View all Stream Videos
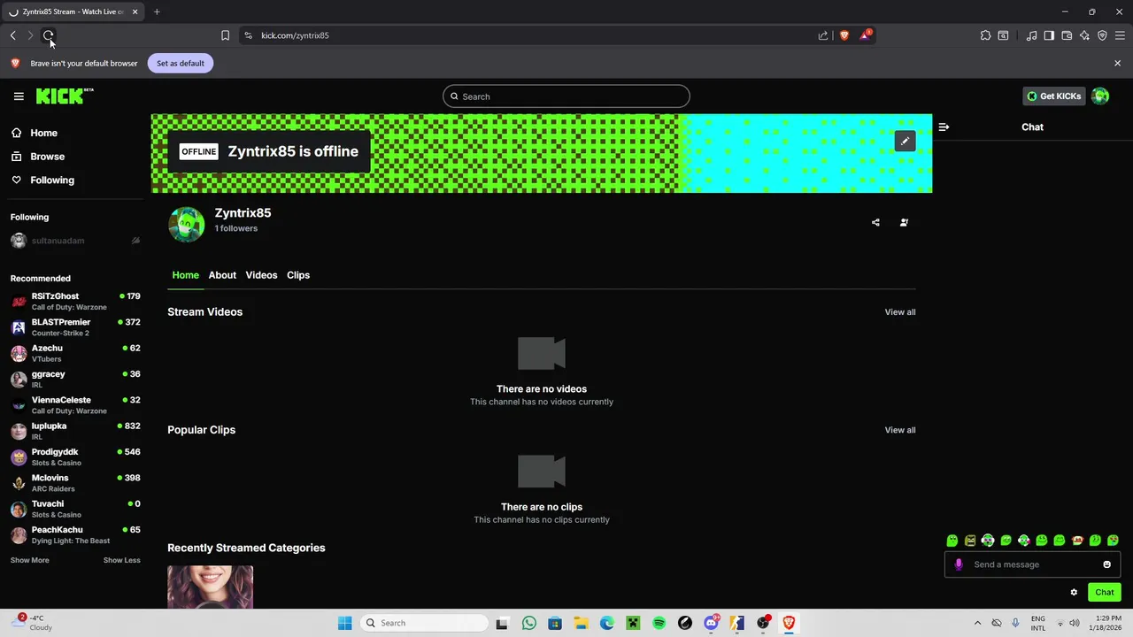1133x637 pixels. (x=900, y=312)
